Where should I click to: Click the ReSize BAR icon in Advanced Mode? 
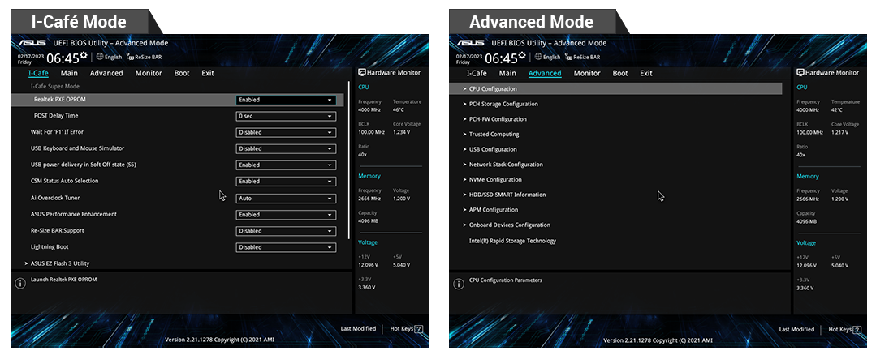tap(569, 57)
